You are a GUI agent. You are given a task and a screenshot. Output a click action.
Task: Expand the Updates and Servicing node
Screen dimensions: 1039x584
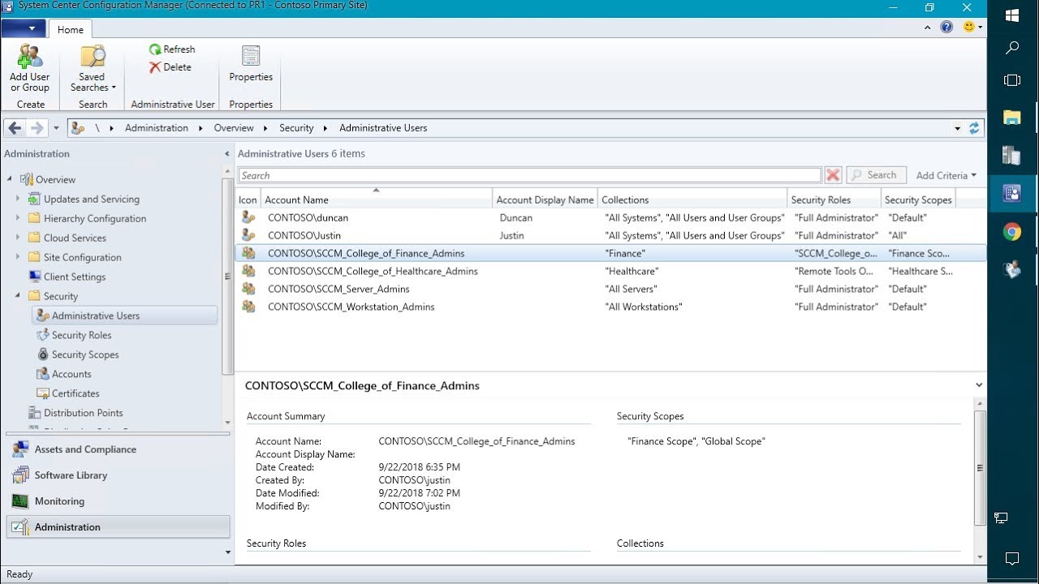[18, 199]
